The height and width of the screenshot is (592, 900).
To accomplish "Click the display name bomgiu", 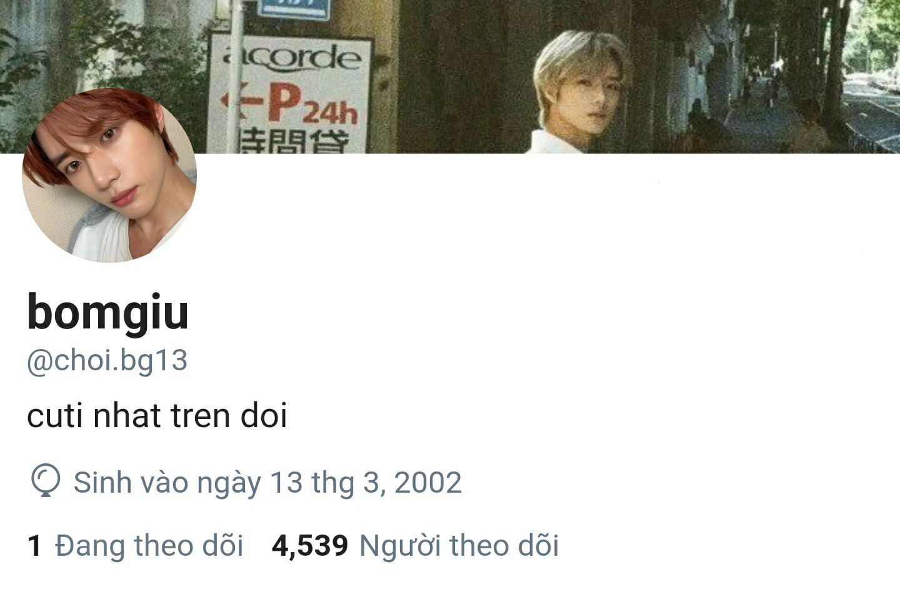I will (x=107, y=313).
